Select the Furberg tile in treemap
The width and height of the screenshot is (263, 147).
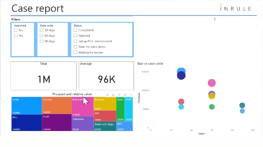[x=57, y=106]
